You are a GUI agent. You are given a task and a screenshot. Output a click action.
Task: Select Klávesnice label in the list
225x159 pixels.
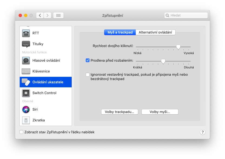(41, 71)
